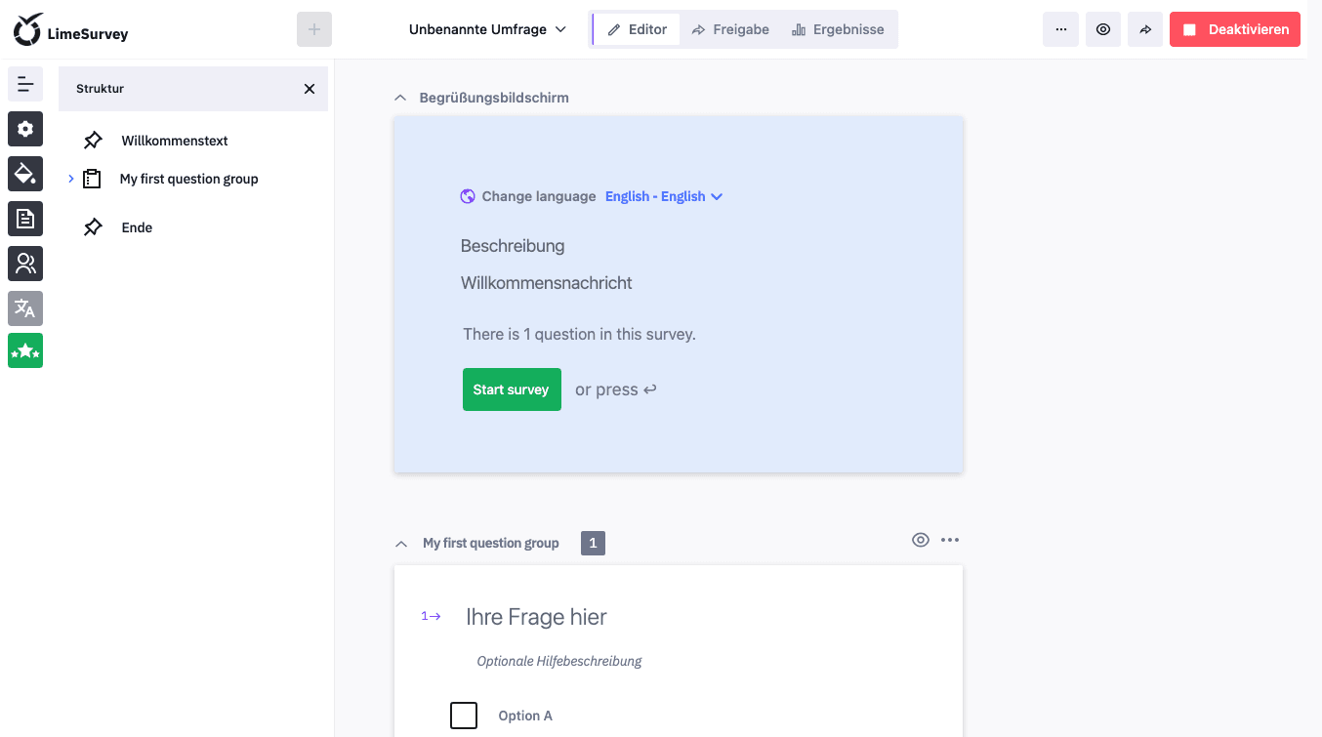Check the Option A checkbox
1322x737 pixels.
pyautogui.click(x=464, y=716)
